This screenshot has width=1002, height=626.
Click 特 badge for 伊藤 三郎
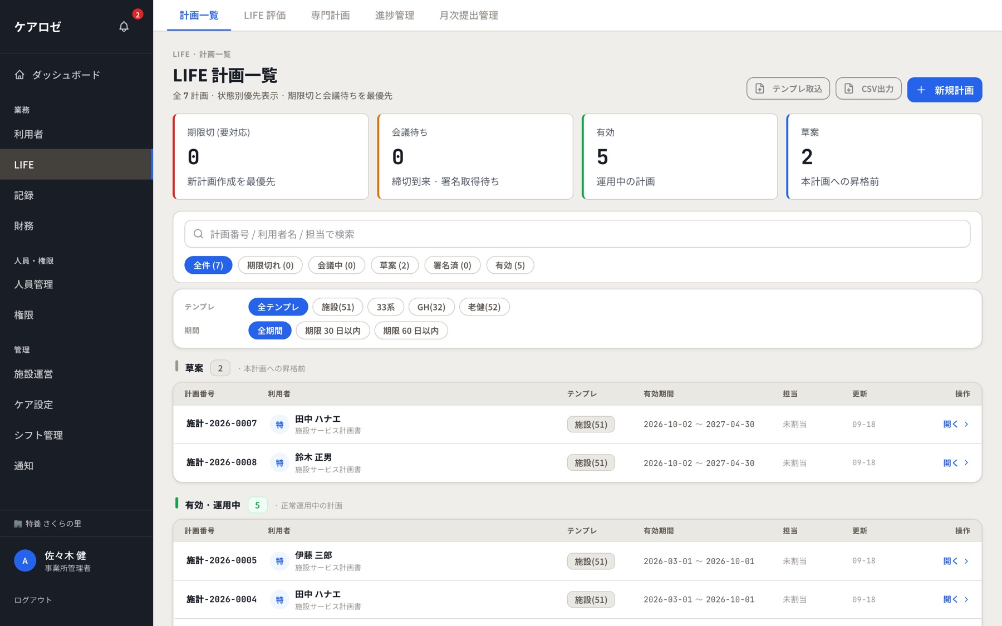point(279,561)
